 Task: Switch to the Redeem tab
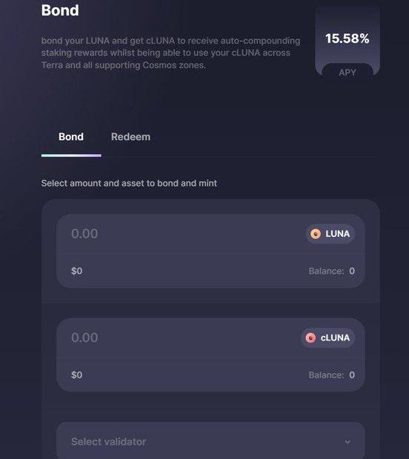point(130,137)
